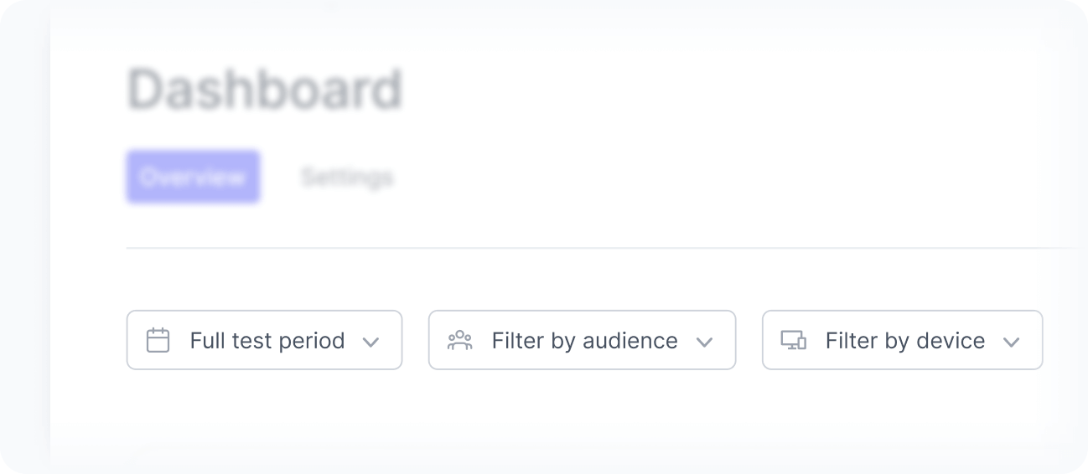The image size is (1088, 474).
Task: Click the people icon in audience filter
Action: 460,340
